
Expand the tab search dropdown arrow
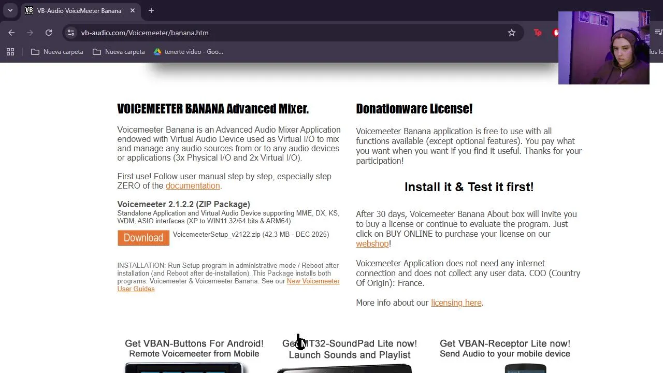pyautogui.click(x=10, y=10)
